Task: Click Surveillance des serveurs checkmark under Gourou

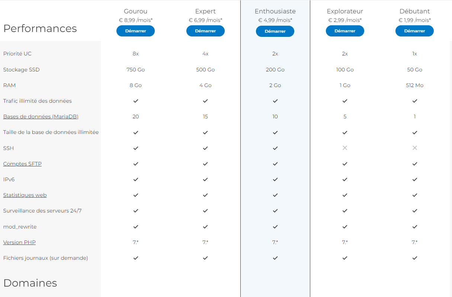Action: pyautogui.click(x=136, y=211)
